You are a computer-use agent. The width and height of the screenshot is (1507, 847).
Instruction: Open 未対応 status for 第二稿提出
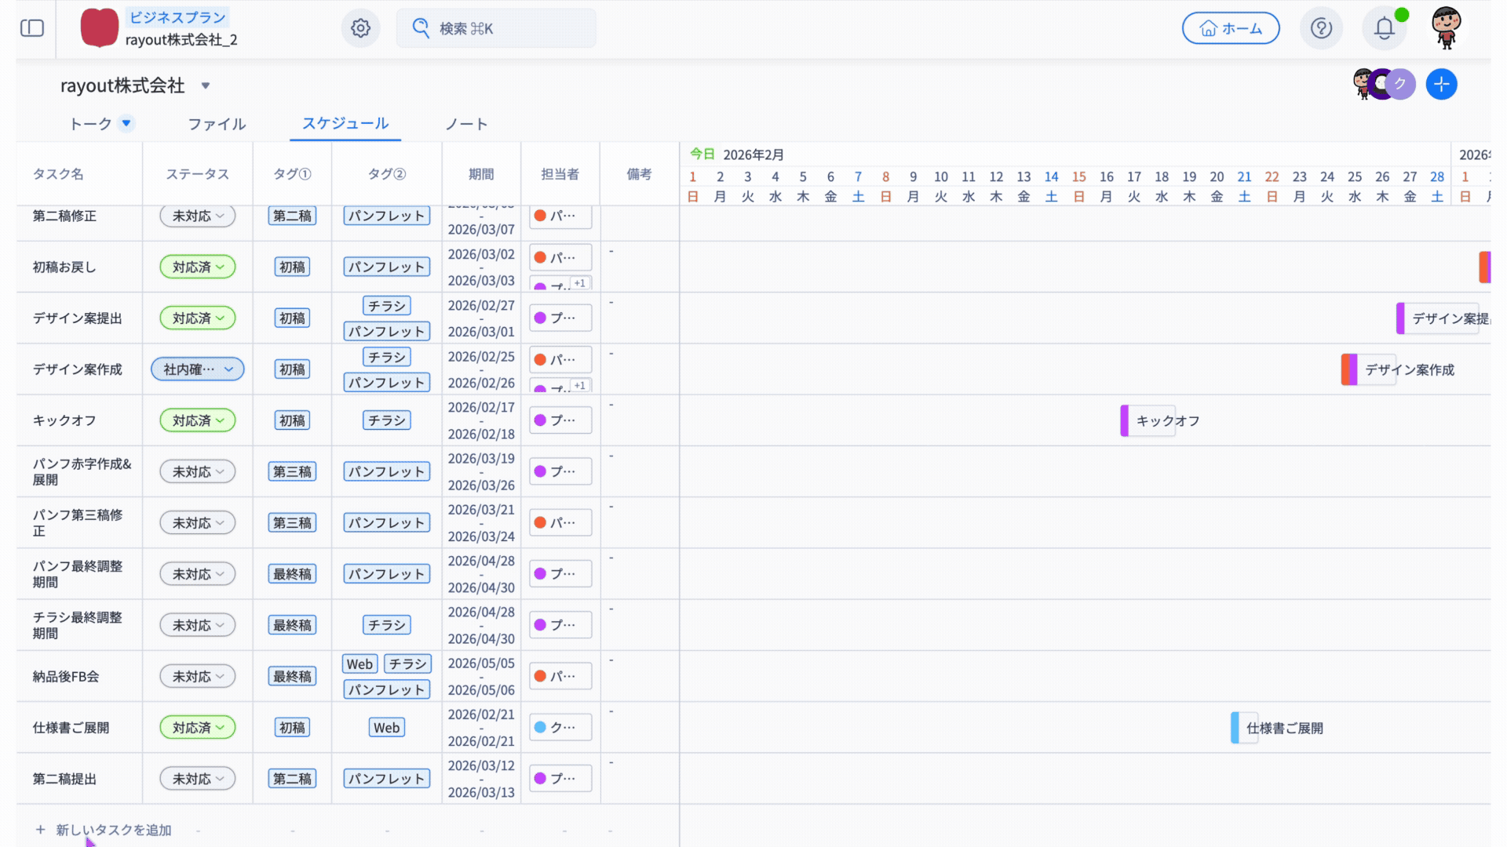point(198,779)
